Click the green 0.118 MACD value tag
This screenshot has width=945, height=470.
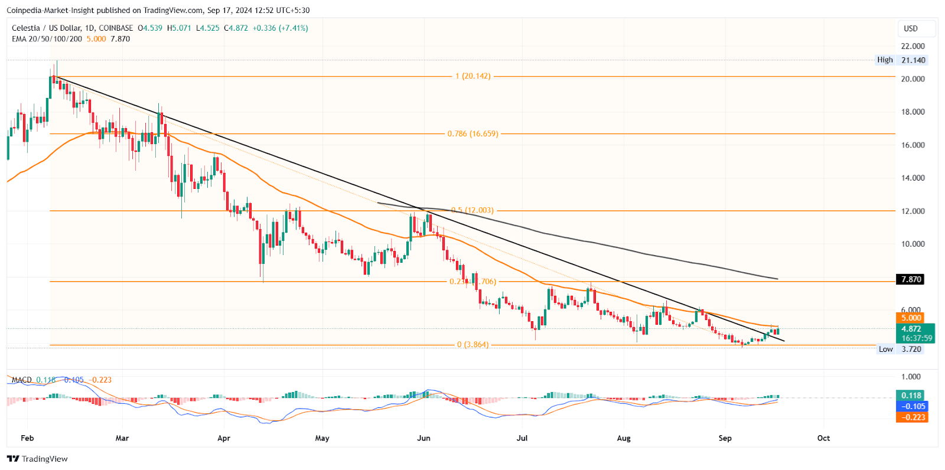[911, 396]
